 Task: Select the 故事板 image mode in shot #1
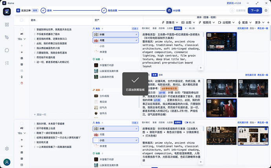[178, 28]
